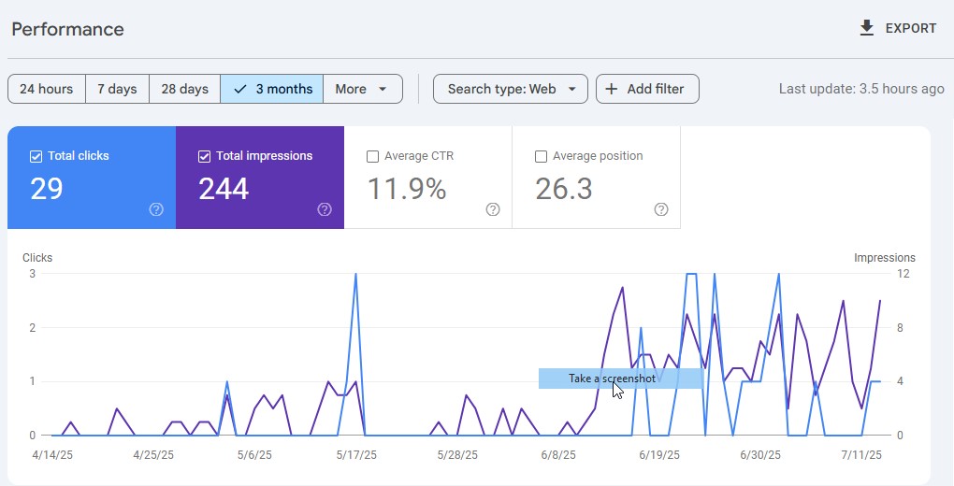Click the 5/28/25 date axis label
The width and height of the screenshot is (954, 486).
(x=457, y=455)
